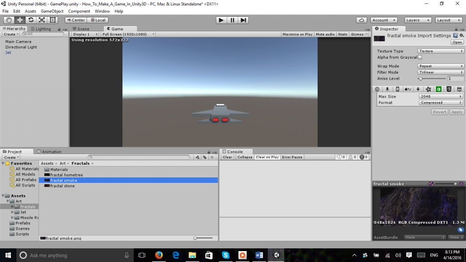Select the WebGL platform icon in Import Settings
Image resolution: width=466 pixels, height=262 pixels.
(449, 89)
